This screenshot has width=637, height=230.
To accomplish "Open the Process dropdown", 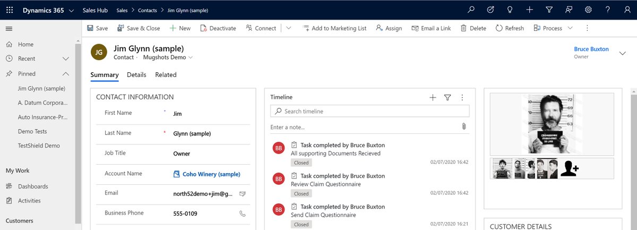I will point(553,29).
